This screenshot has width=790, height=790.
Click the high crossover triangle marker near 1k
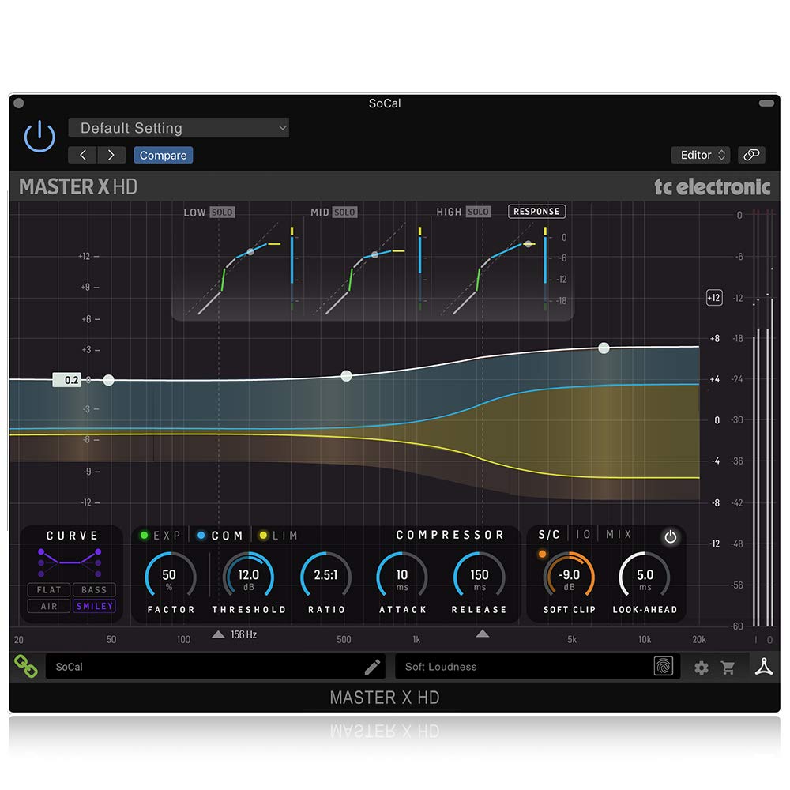(482, 634)
